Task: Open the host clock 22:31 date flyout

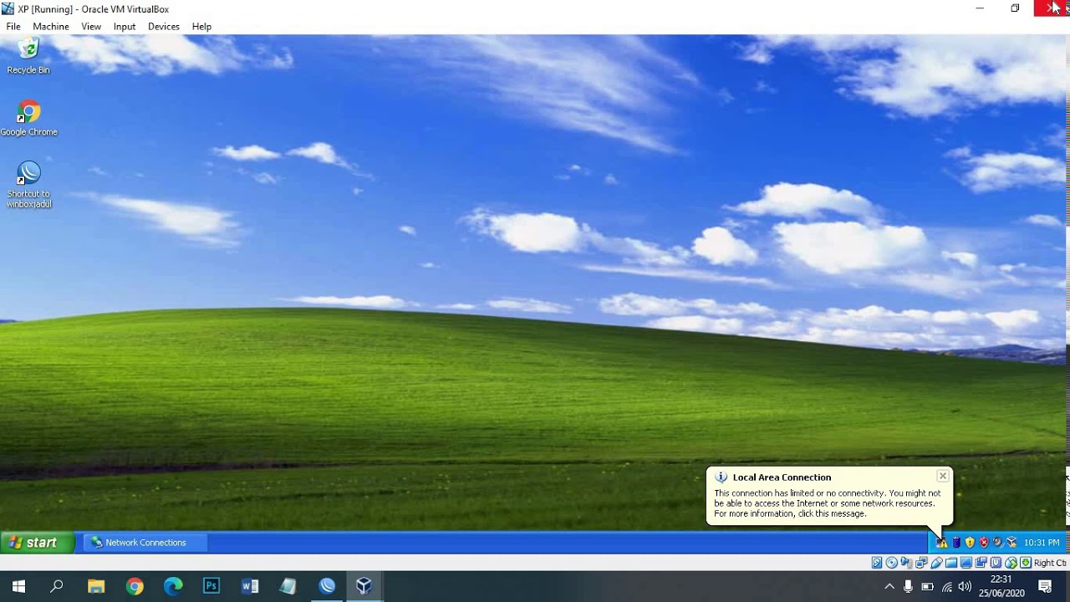Action: [x=1001, y=586]
